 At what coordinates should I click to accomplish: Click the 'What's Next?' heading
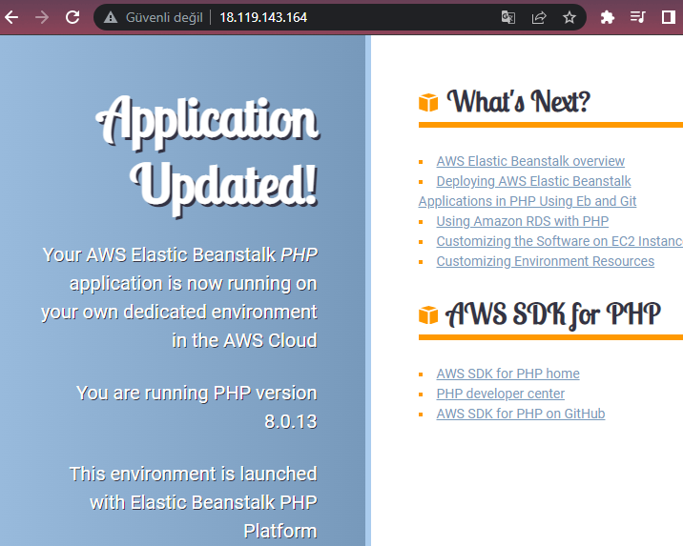[x=518, y=101]
